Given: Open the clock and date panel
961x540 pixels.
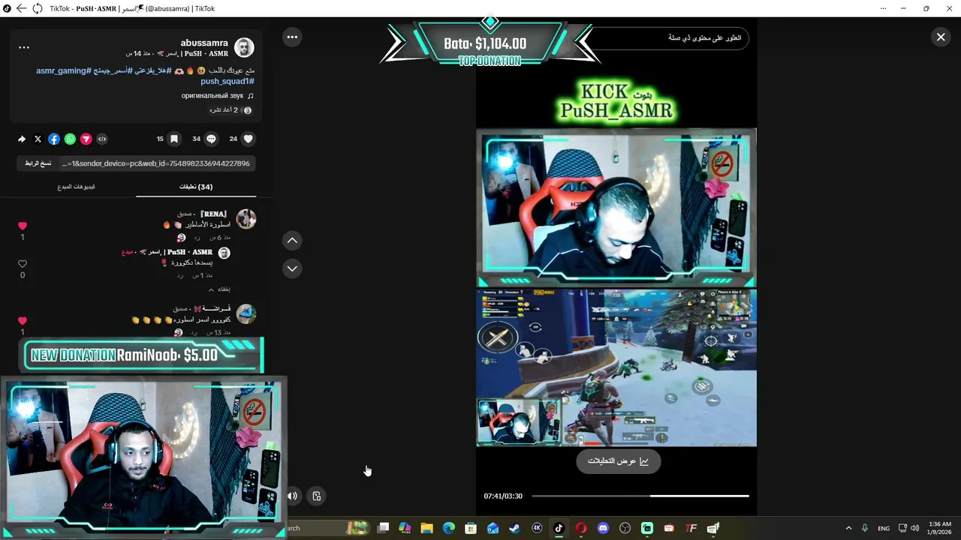Looking at the screenshot, I should 940,528.
